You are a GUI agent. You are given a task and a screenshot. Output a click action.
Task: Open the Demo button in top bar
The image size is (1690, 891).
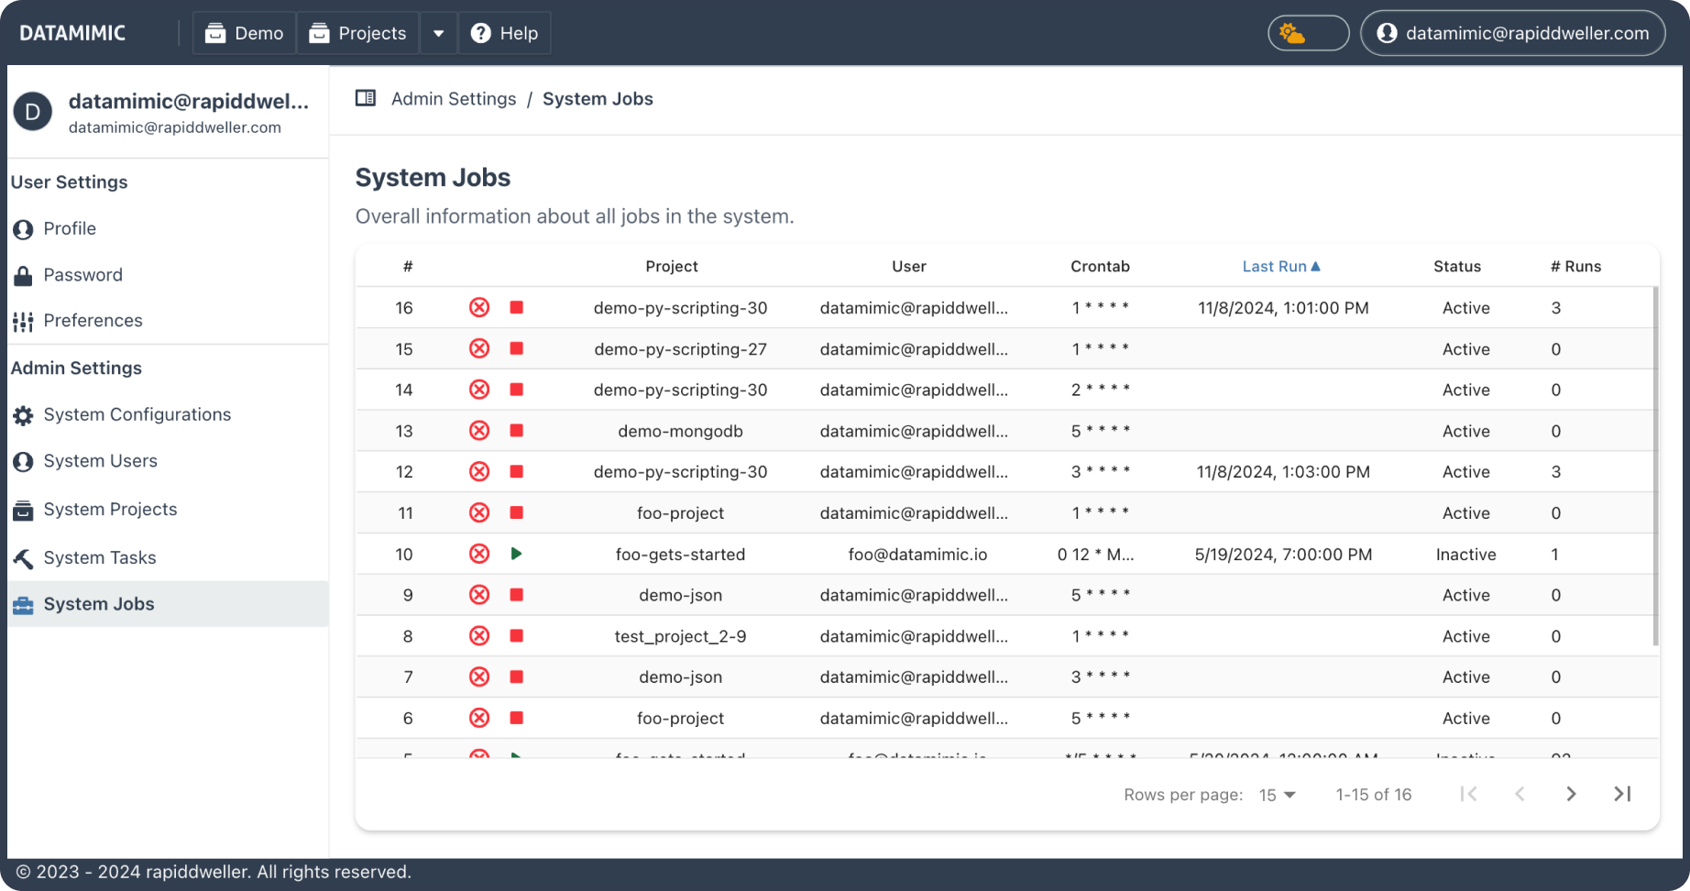(x=245, y=34)
